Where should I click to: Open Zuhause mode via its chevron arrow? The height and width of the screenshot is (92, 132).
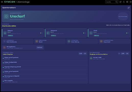click(42, 33)
